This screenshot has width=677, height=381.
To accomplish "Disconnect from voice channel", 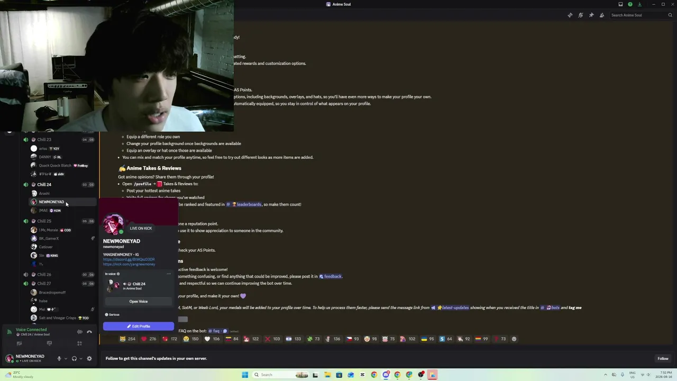I will click(89, 332).
